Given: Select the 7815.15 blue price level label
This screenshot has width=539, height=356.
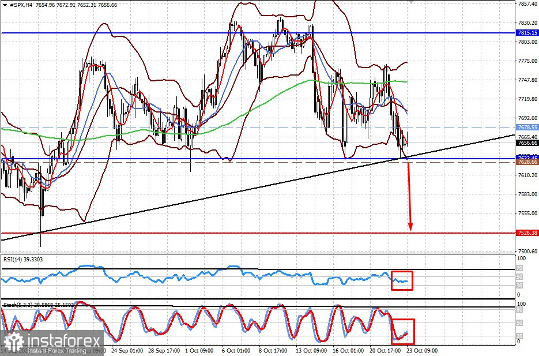Looking at the screenshot, I should pos(527,33).
